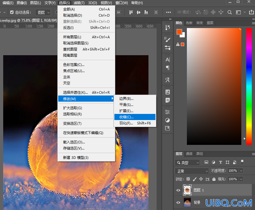Open the Layers panel flyout menu
This screenshot has height=210, width=255.
(x=253, y=154)
